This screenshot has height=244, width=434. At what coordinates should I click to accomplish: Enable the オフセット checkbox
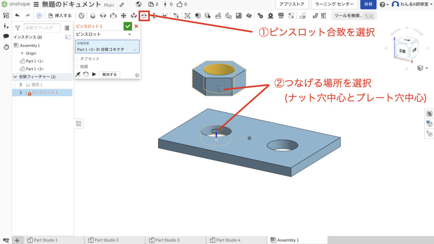(77, 58)
